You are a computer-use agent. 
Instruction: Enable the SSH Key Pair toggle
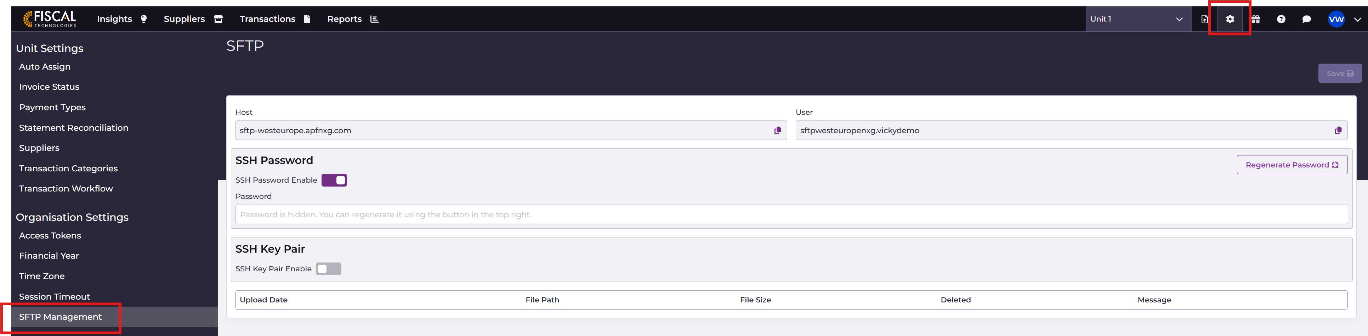pos(328,269)
